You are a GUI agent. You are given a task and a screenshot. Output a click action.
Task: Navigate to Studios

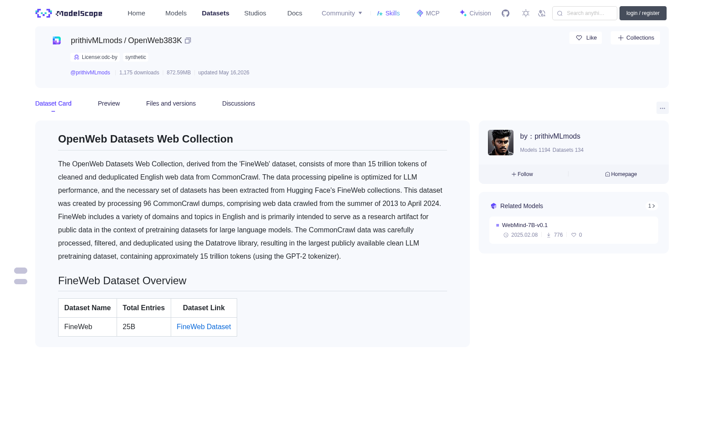pyautogui.click(x=255, y=13)
